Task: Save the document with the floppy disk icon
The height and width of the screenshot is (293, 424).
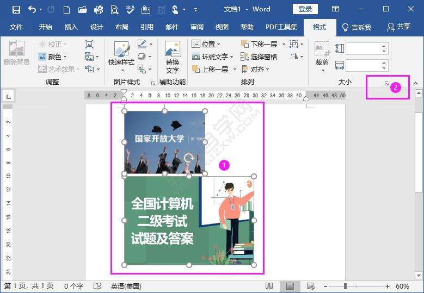Action: tap(16, 10)
